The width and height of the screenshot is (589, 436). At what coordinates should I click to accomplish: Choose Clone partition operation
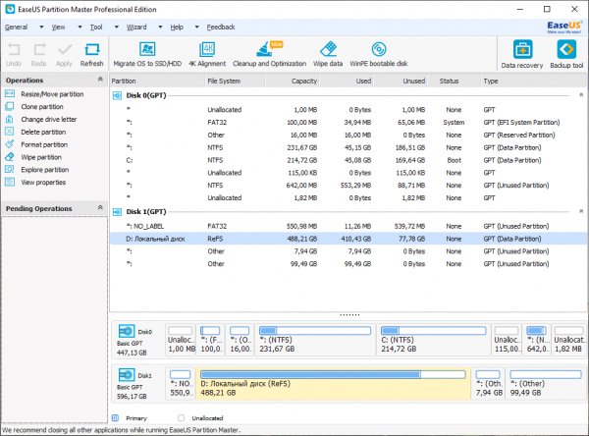coord(42,107)
